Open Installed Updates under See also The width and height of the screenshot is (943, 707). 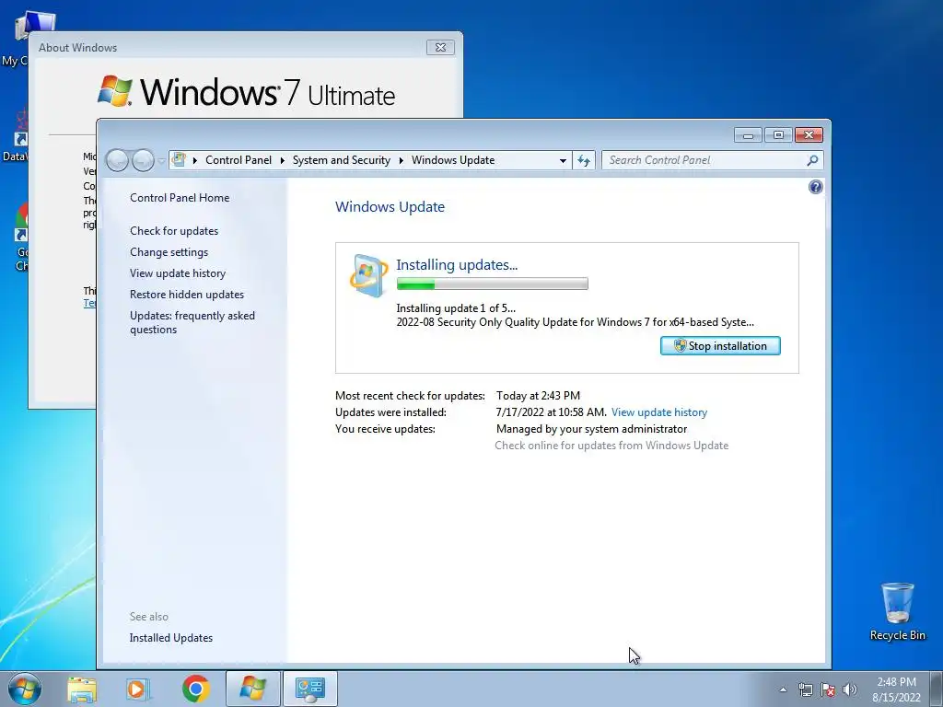170,638
